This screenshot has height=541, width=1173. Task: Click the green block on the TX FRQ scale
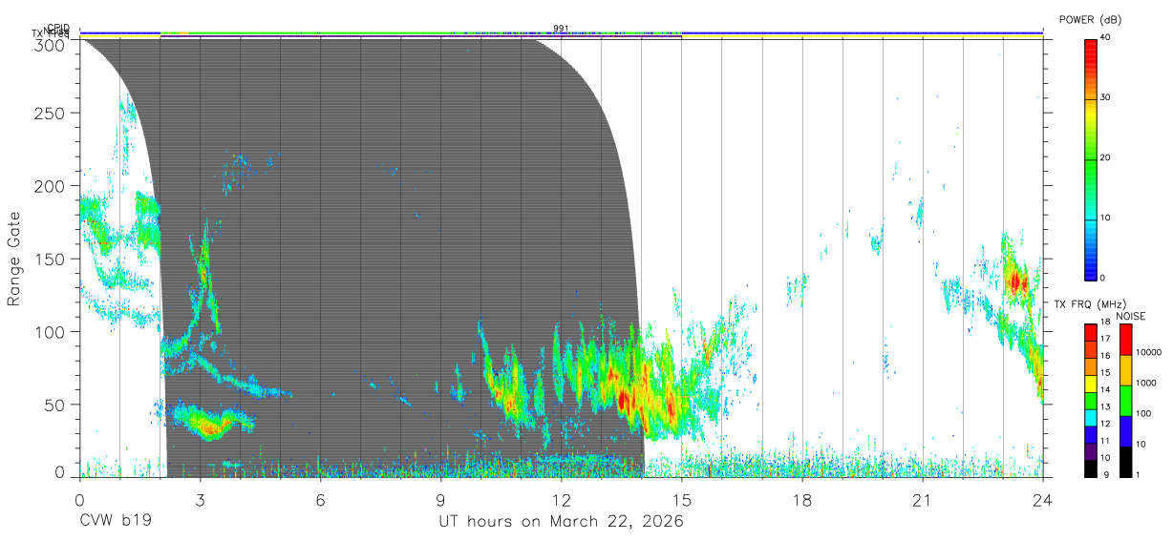pos(1090,401)
